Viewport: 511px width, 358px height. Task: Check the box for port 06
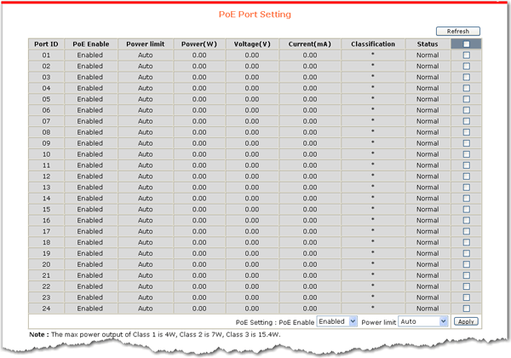(x=467, y=110)
